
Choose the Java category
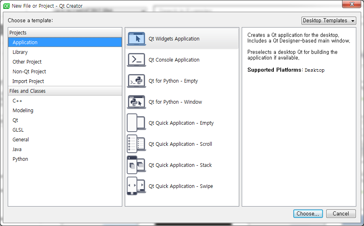65,149
